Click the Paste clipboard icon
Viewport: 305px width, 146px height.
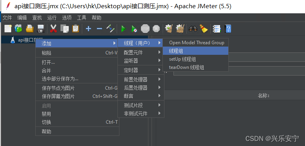coord(76,29)
